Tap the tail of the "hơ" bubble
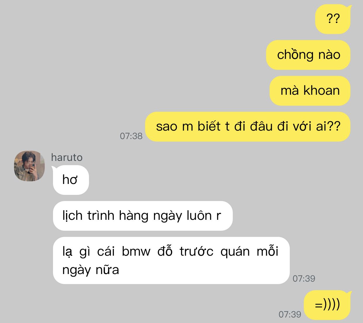This screenshot has width=363, height=323. pos(54,168)
